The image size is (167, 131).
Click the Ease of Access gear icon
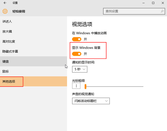click(x=5, y=11)
